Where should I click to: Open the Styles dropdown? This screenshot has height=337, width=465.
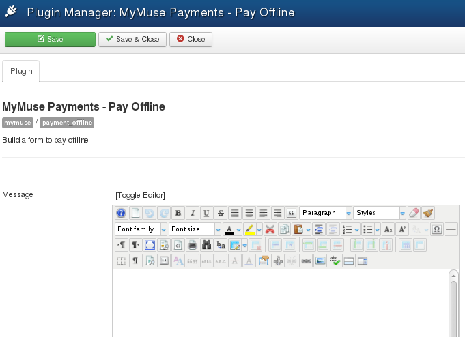(x=380, y=213)
